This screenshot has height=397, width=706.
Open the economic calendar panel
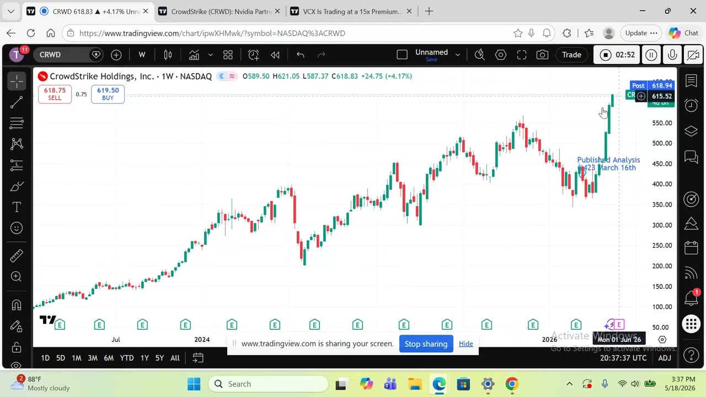(691, 248)
